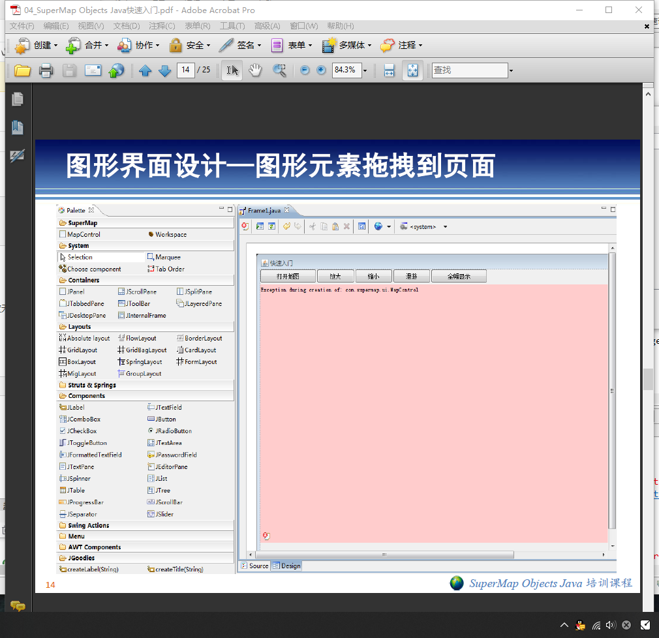Open the 编辑(E) menu
The image size is (659, 638).
coord(56,26)
